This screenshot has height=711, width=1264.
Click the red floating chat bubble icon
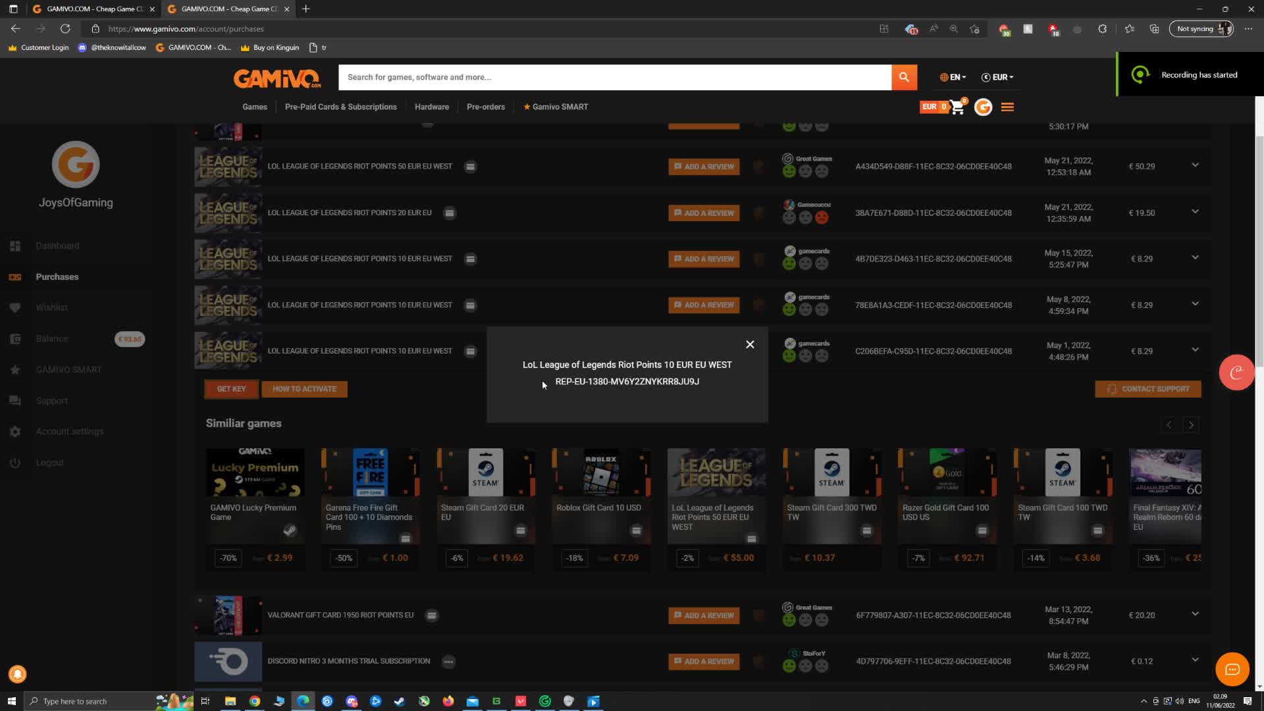coord(1236,373)
